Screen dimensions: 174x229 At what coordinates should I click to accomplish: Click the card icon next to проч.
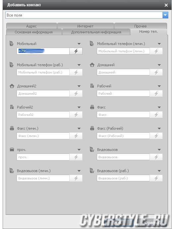[x=12, y=150]
